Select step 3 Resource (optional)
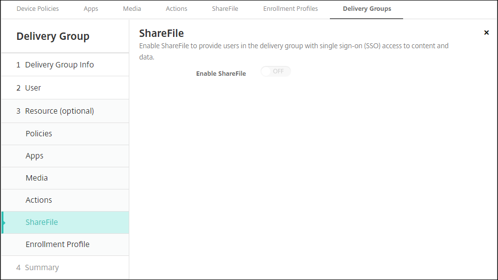 coord(65,111)
